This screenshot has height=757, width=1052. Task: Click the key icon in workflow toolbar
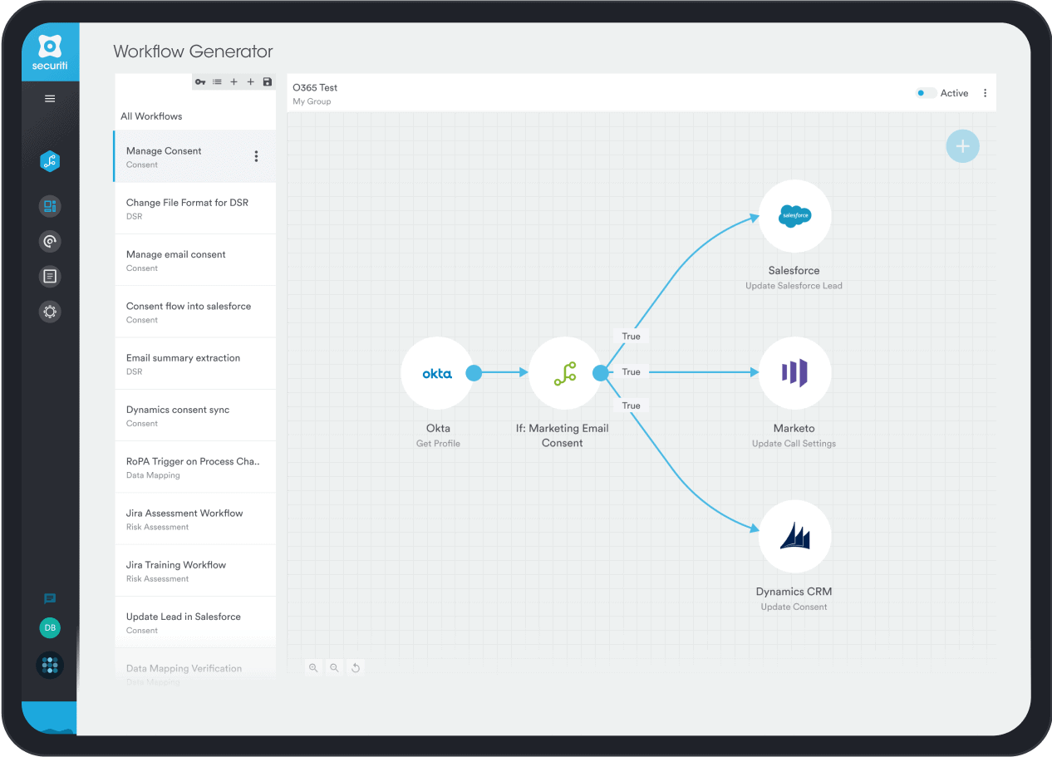(x=200, y=82)
